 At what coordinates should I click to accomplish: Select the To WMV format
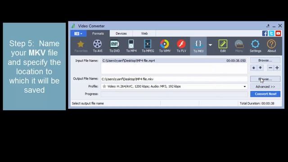point(165,46)
